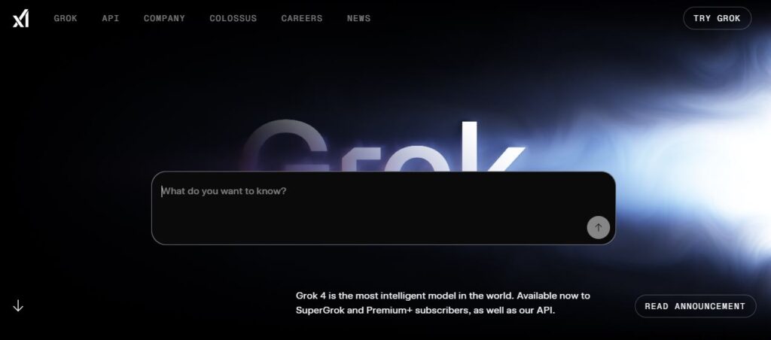The image size is (771, 340).
Task: Open the COMPANY menu item
Action: (x=164, y=18)
